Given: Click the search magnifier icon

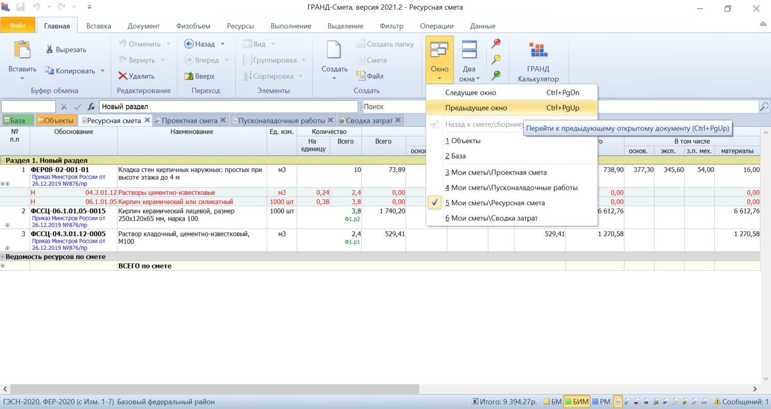Looking at the screenshot, I should pos(764,107).
